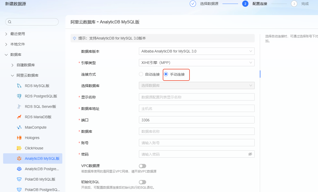Open AnalyticDB PostgreSQL entry in sidebar

click(x=42, y=169)
